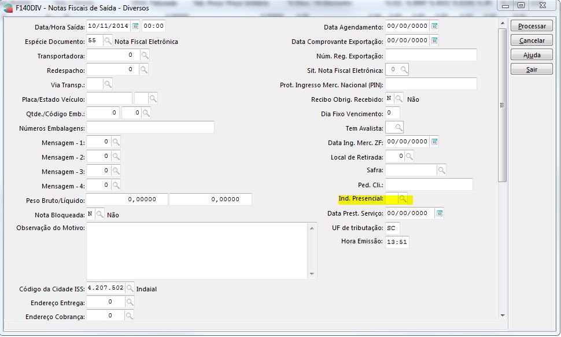Open Recibo Obrig. Recebido options lookup
The image size is (561, 337).
tap(400, 99)
